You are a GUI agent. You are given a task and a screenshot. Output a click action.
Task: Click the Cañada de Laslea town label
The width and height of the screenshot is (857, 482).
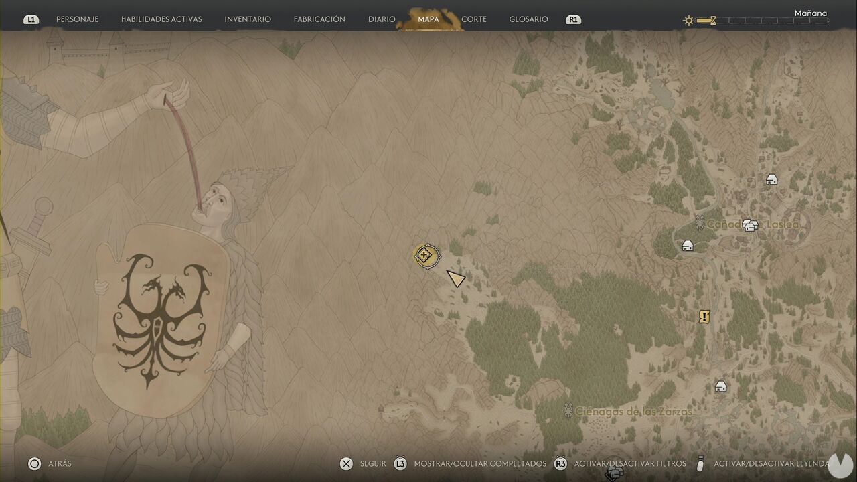tap(753, 224)
